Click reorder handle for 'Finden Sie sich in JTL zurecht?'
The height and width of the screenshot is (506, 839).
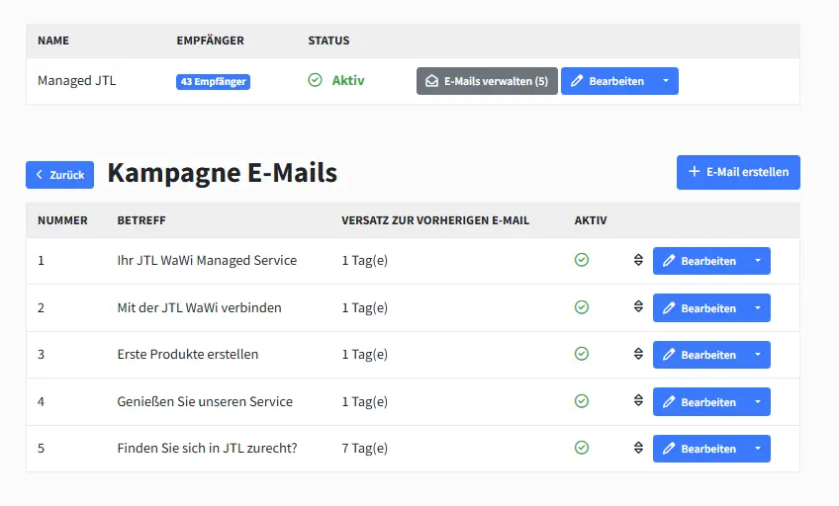[x=638, y=448]
